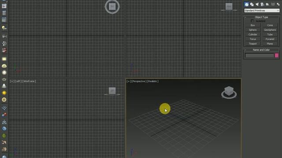282x158 pixels.
Task: Open the [Wireframe] shading menu
Action: (x=29, y=81)
